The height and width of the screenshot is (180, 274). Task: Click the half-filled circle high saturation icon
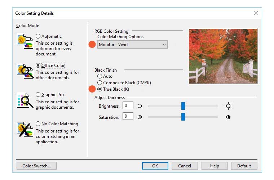pyautogui.click(x=228, y=117)
